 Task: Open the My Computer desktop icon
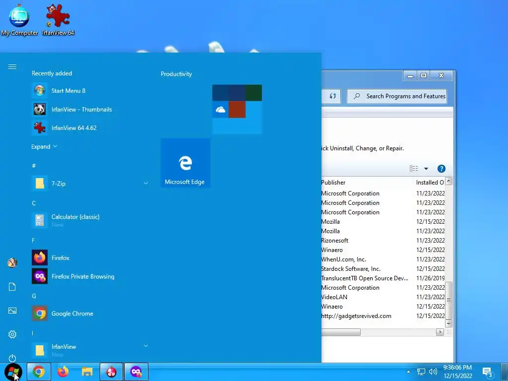pyautogui.click(x=19, y=20)
